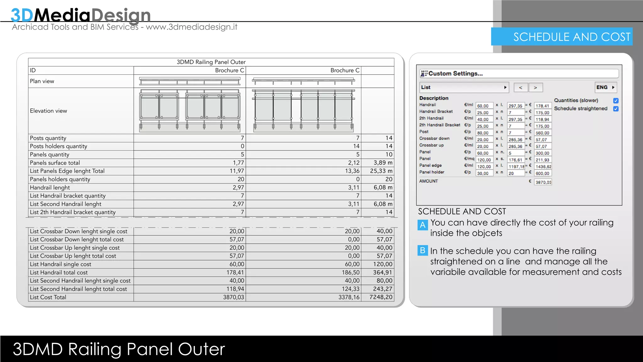Click the blue B bullet icon

coord(423,250)
